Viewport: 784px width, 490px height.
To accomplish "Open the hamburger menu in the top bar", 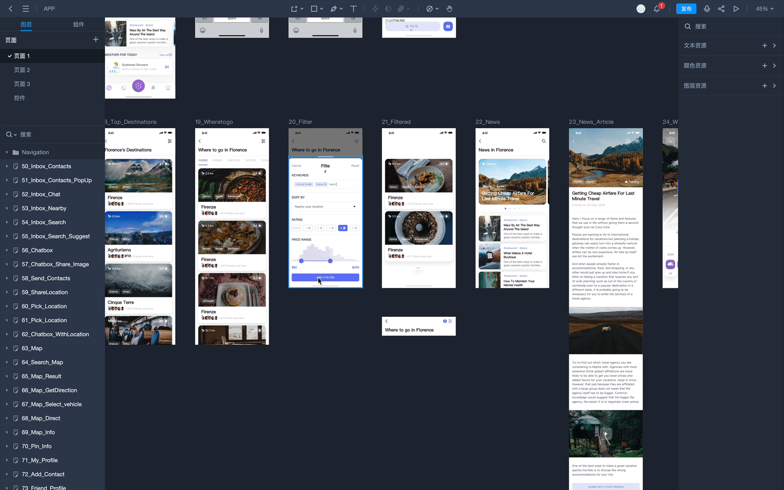I will [26, 9].
